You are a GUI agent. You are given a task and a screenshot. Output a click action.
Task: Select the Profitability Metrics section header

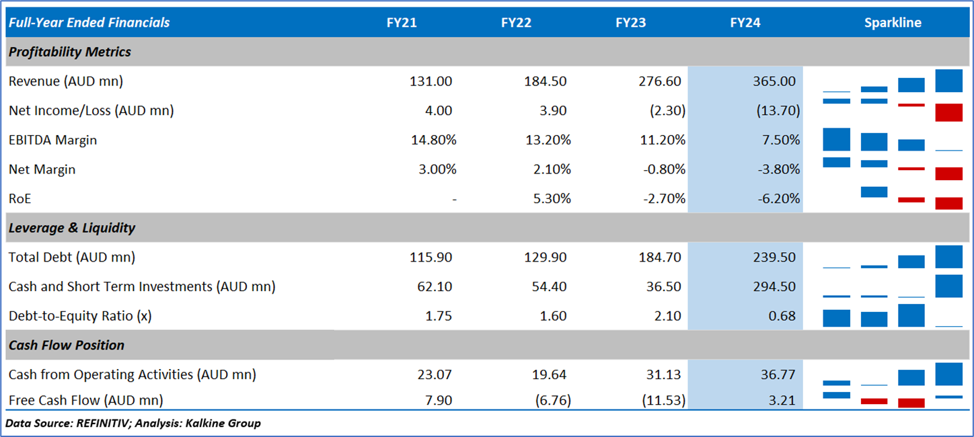pos(70,52)
